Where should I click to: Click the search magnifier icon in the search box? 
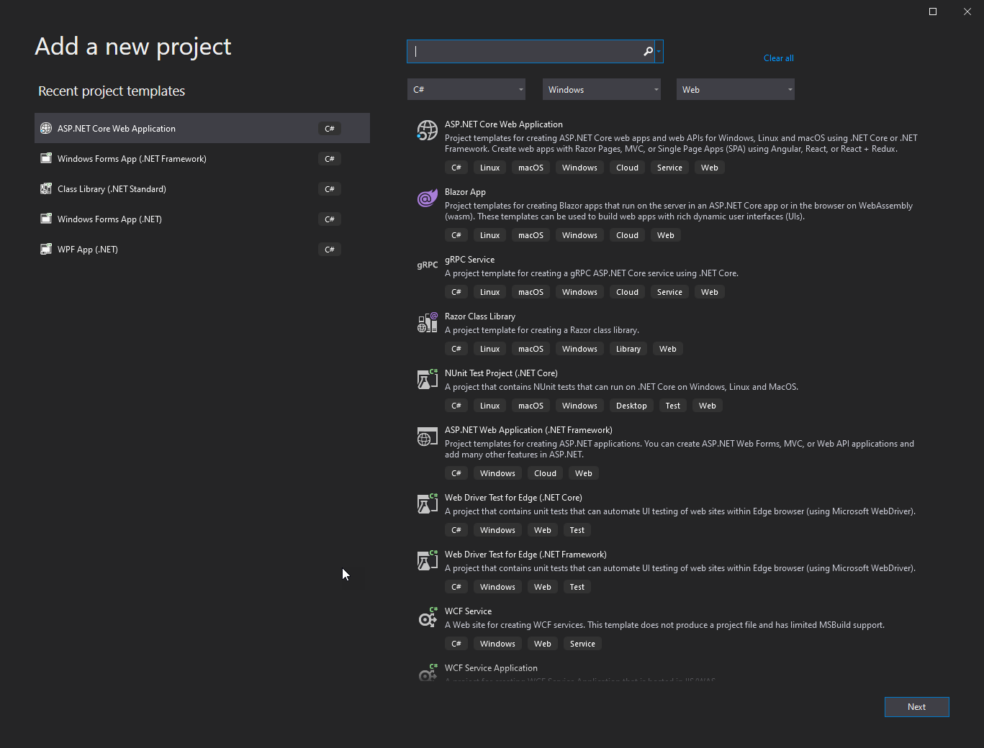click(648, 51)
